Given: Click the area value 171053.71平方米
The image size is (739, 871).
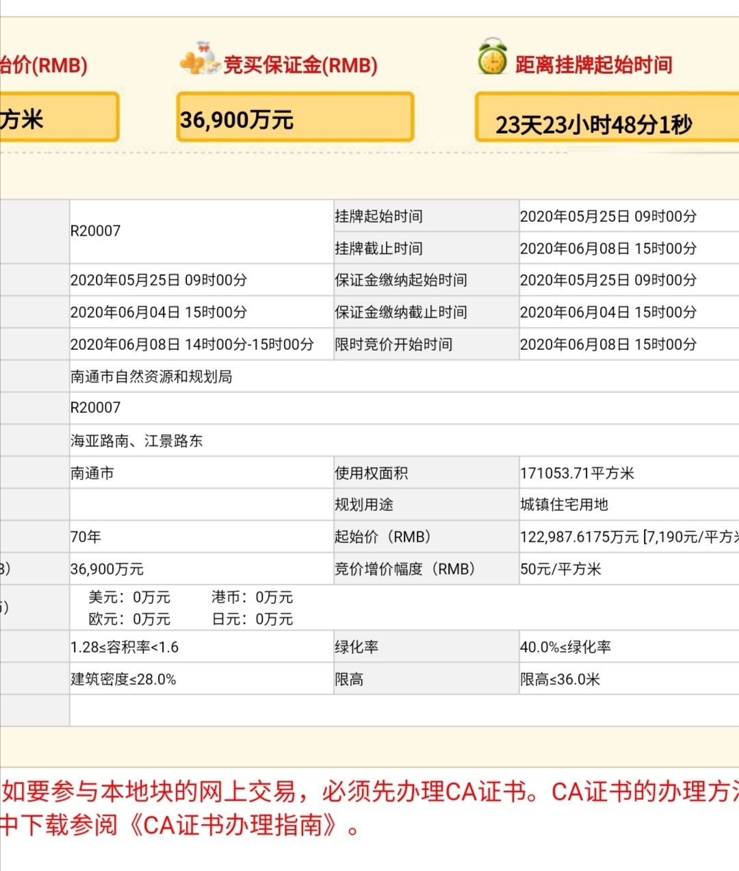Looking at the screenshot, I should tap(577, 473).
